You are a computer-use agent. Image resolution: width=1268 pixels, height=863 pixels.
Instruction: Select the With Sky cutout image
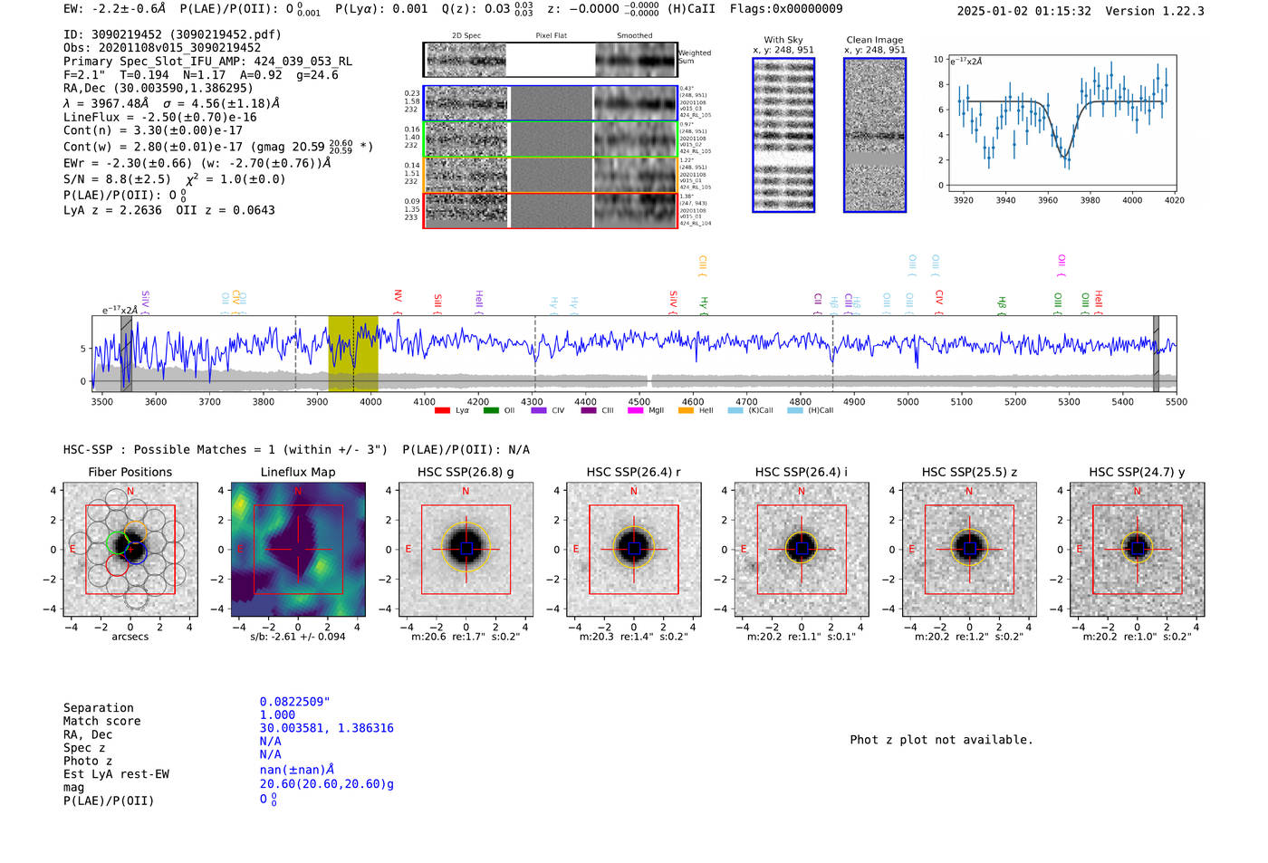tap(783, 135)
